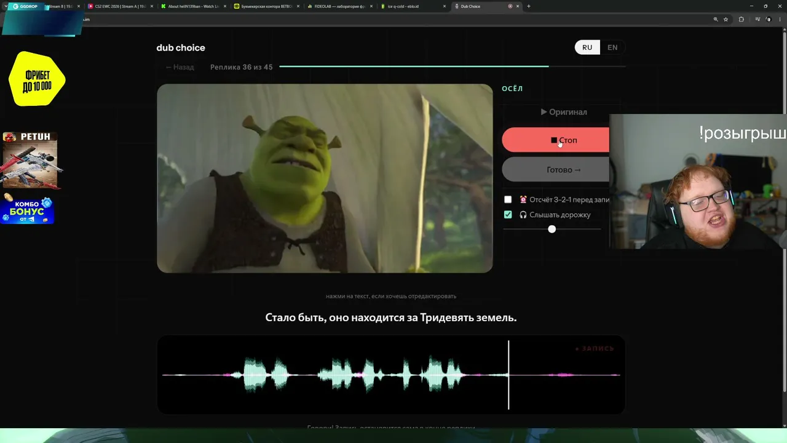
Task: Open the dub choice logo link
Action: coord(181,47)
